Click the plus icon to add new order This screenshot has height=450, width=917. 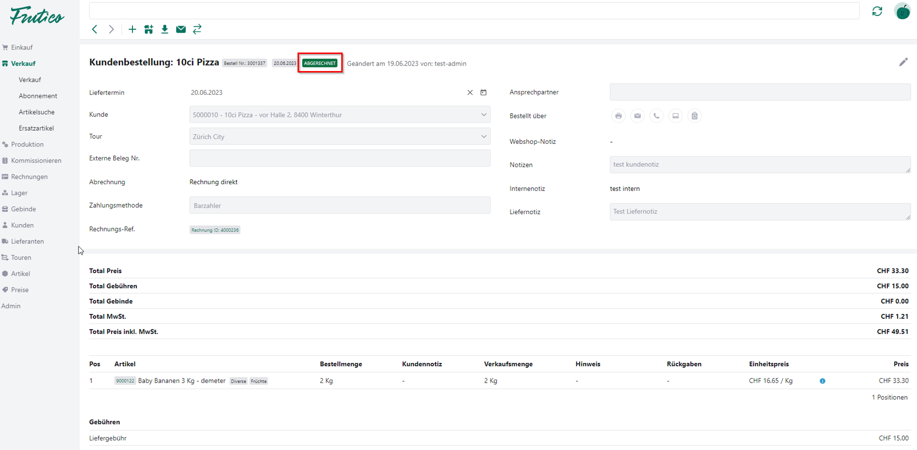point(132,29)
